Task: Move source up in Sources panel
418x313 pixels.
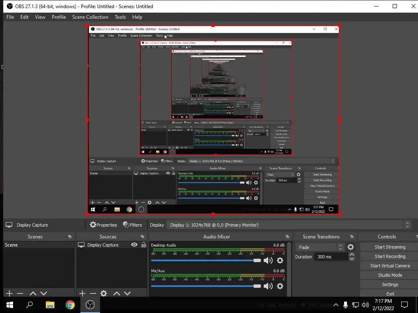Action: pyautogui.click(x=116, y=293)
